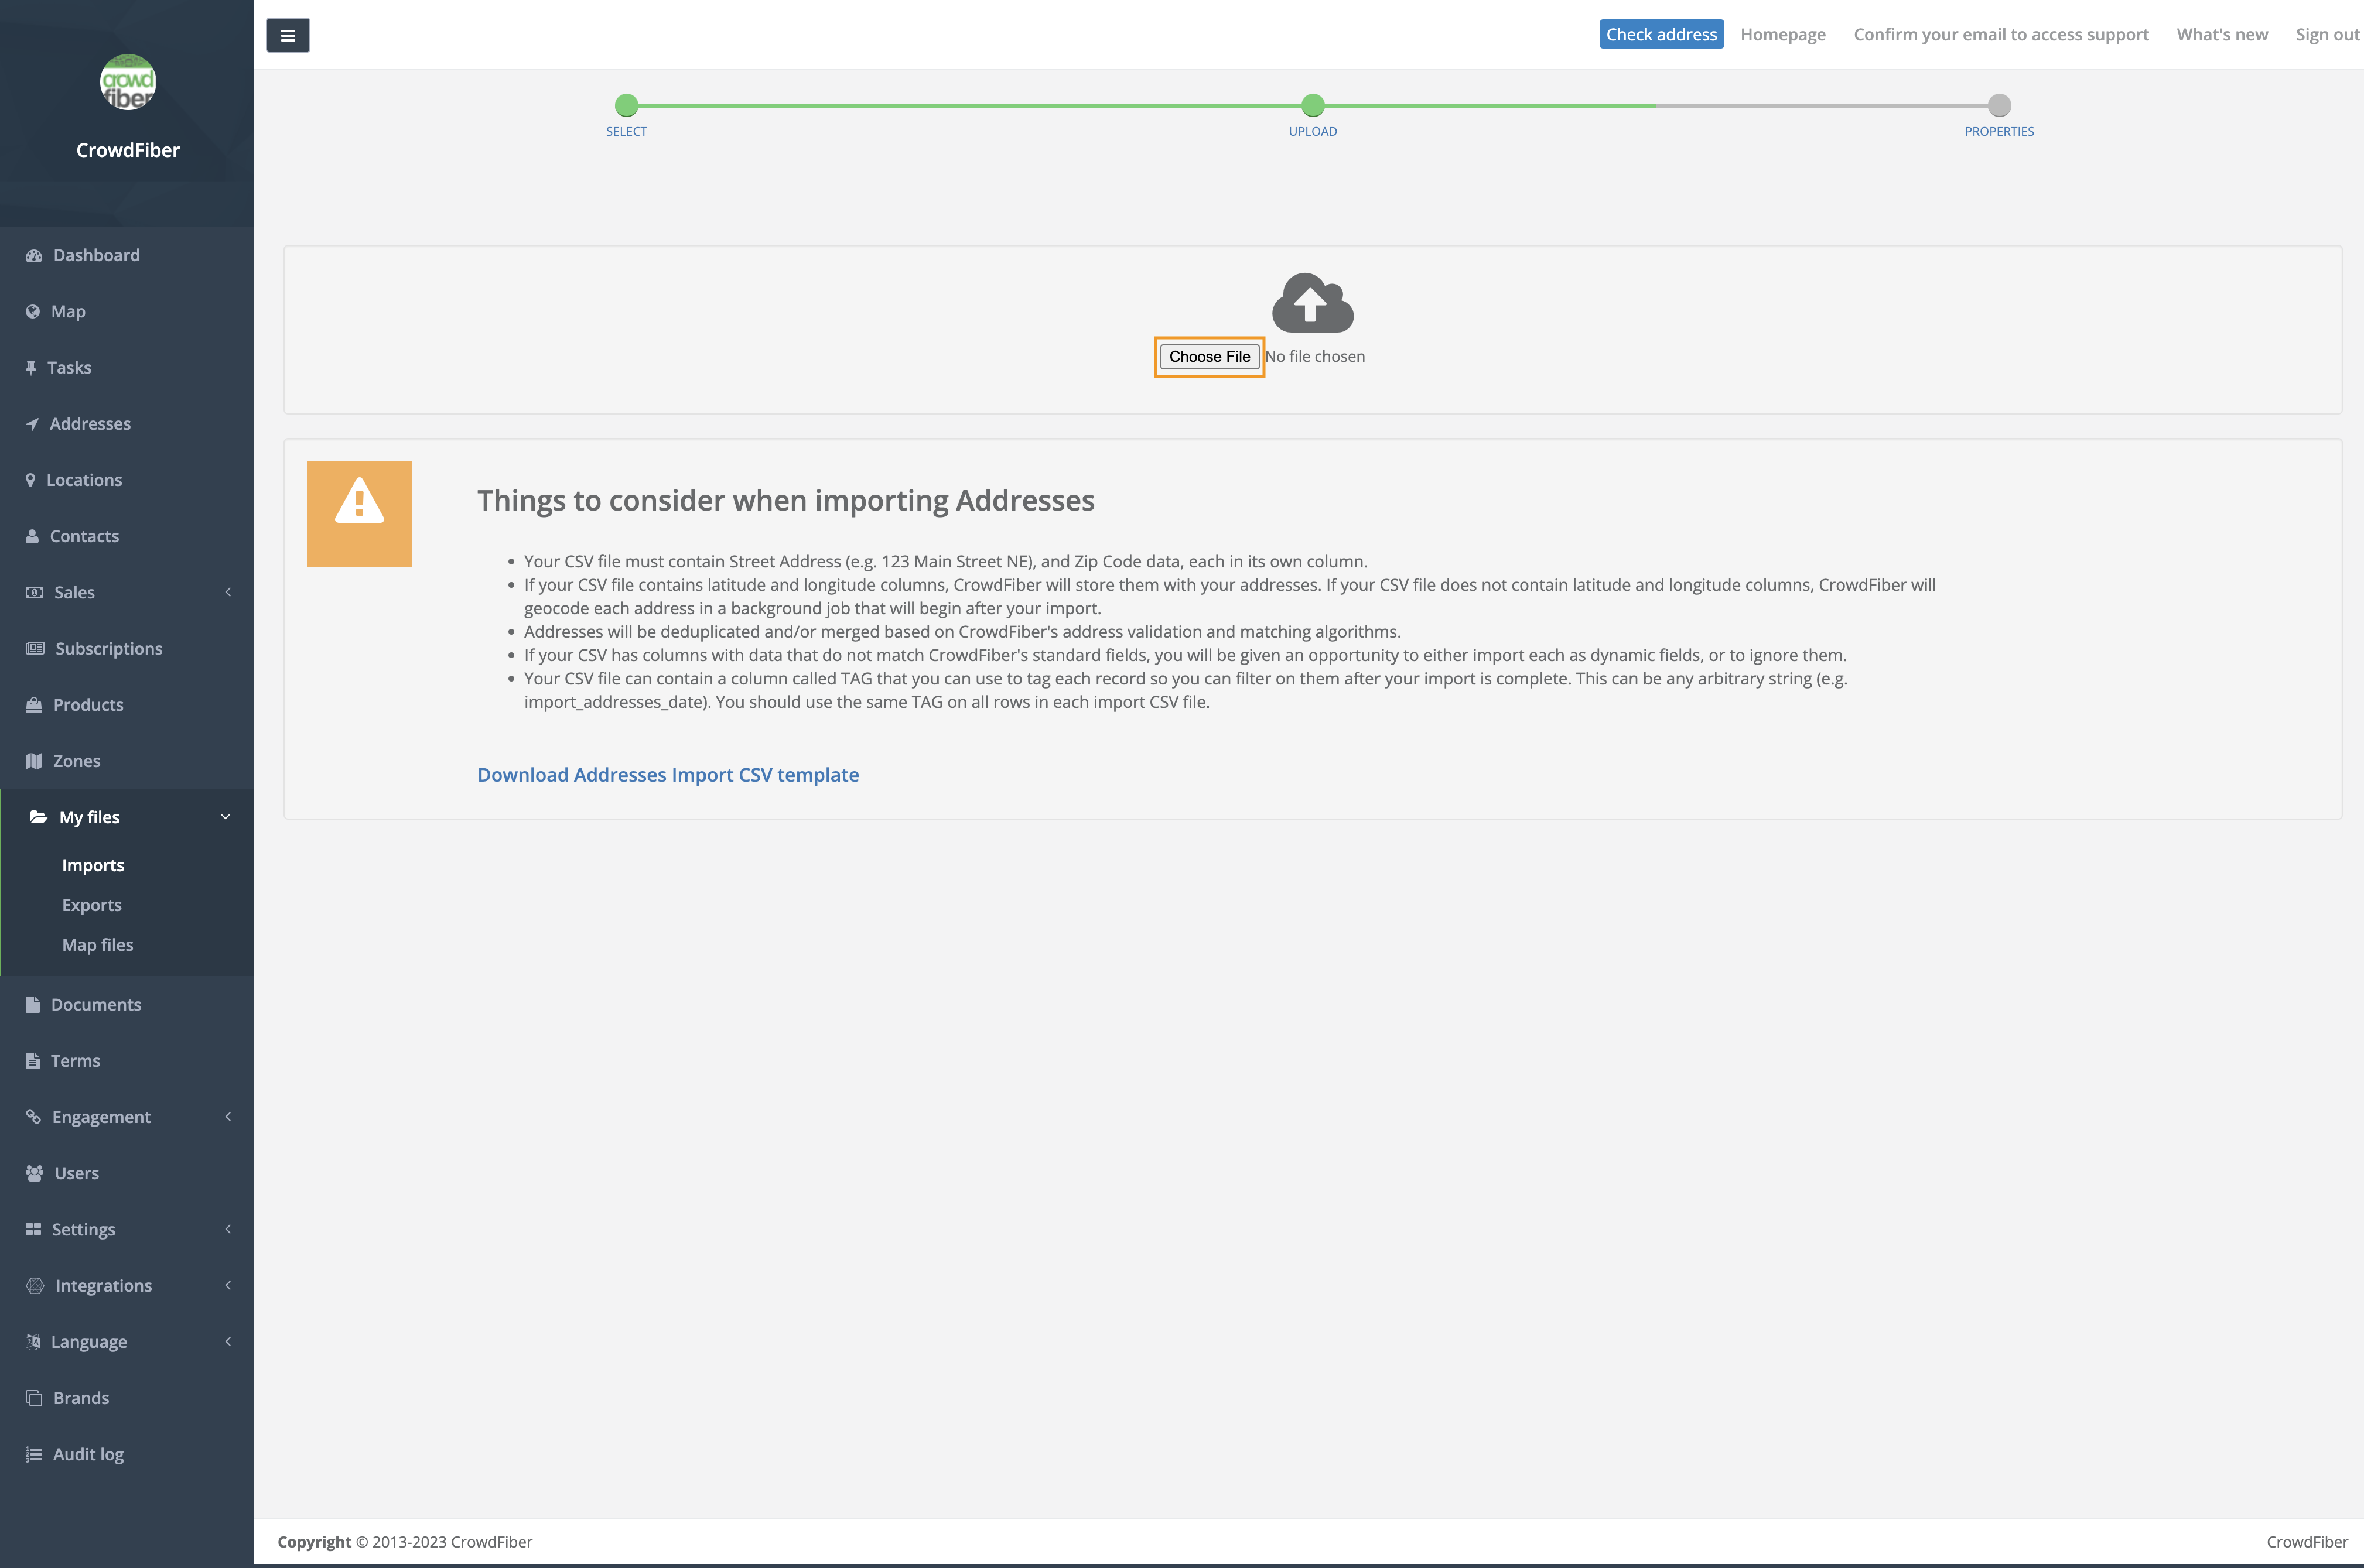Select the PROPERTIES step on progress bar

pos(1999,105)
